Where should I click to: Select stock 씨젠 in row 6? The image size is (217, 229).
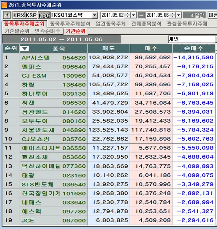[28, 103]
